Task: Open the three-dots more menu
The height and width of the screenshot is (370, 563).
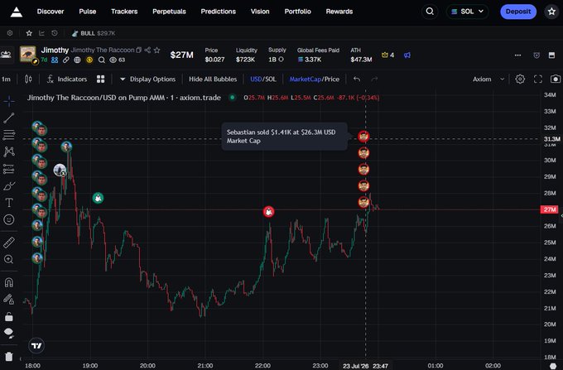Action: pyautogui.click(x=517, y=55)
